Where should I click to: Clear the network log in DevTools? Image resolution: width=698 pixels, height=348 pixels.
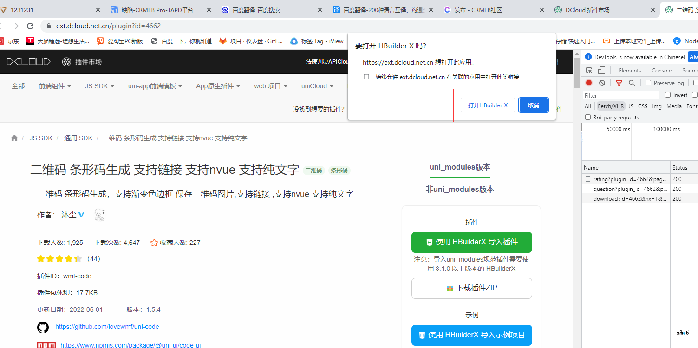[602, 83]
